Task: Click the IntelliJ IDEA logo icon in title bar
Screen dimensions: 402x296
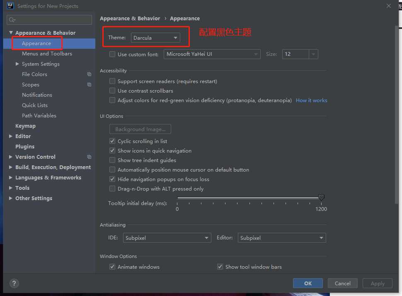Action: [x=10, y=6]
